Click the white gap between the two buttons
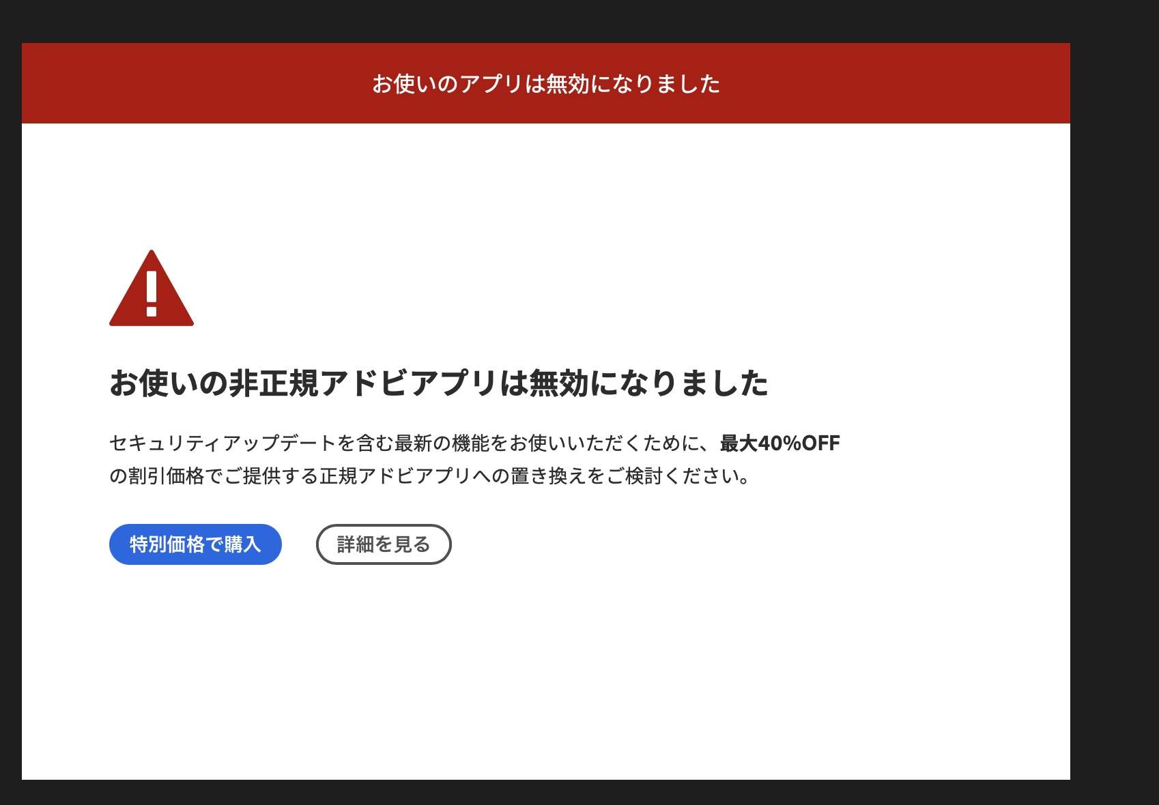This screenshot has height=805, width=1159. [299, 544]
